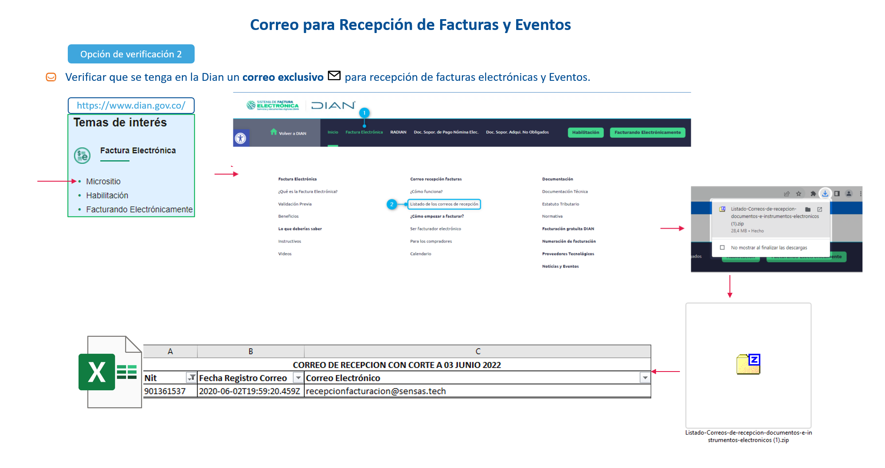Open the Nit column filter dropdown
Screen dimensions: 885x468
coord(191,378)
